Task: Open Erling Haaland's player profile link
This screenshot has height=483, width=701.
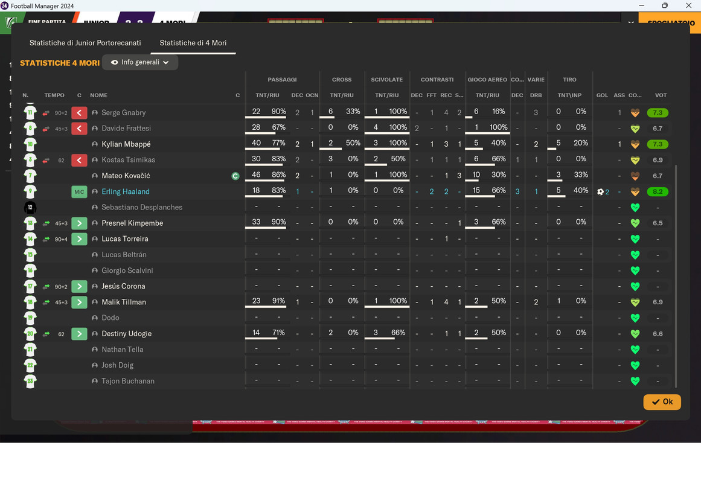Action: click(126, 191)
